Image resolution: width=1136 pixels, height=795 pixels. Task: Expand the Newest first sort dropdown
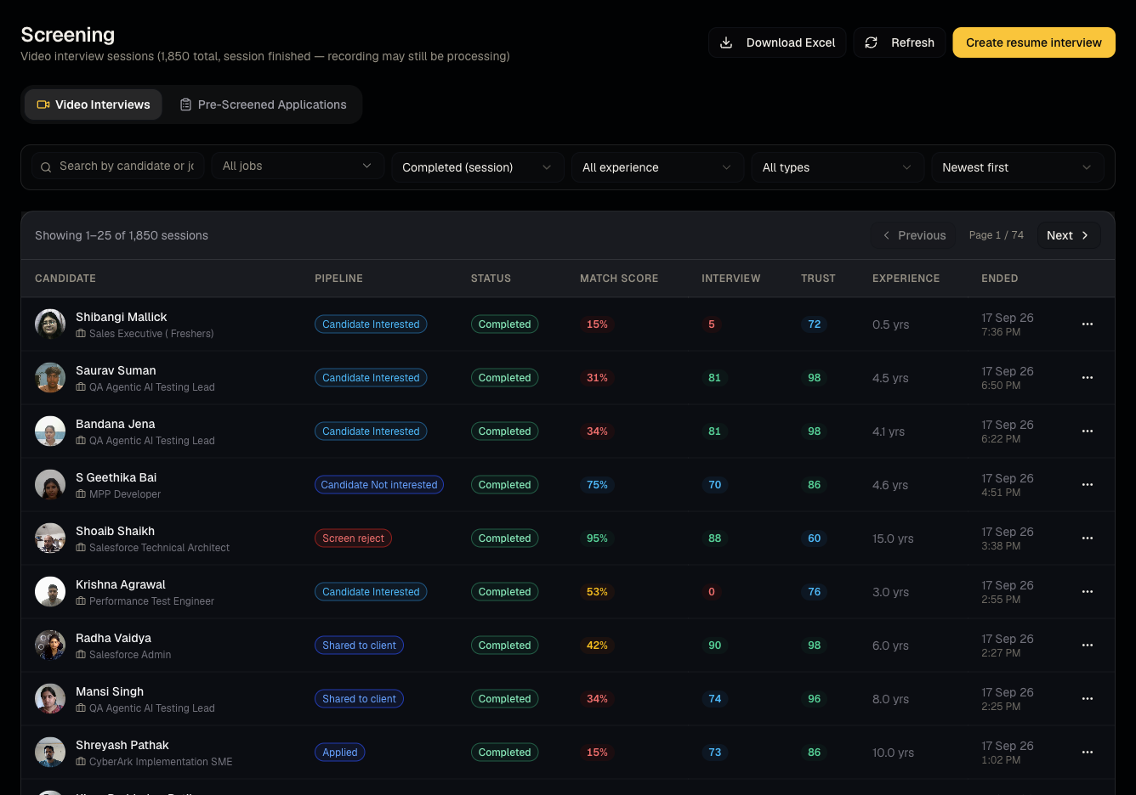click(x=1017, y=167)
